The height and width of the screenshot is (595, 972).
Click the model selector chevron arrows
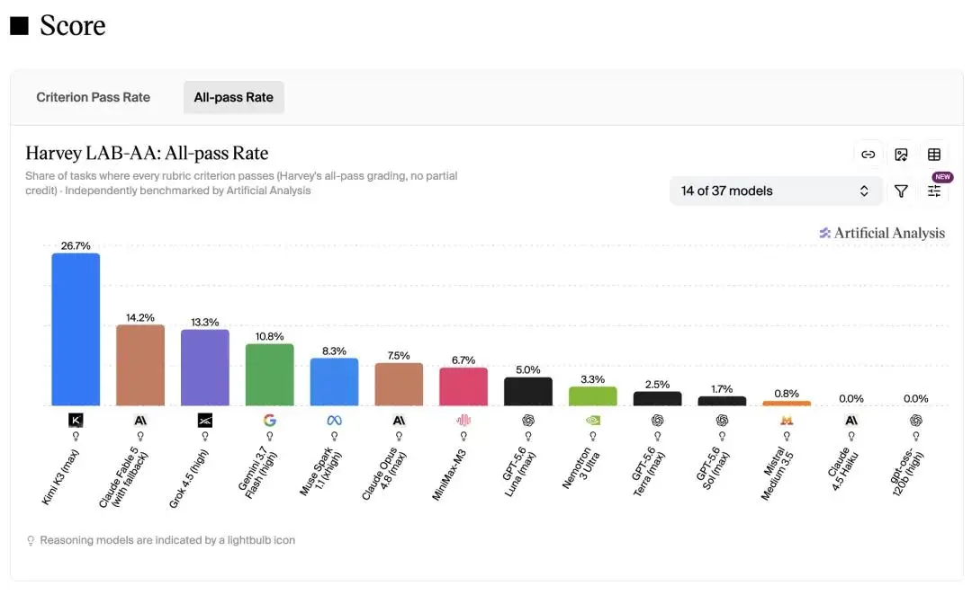(x=864, y=191)
